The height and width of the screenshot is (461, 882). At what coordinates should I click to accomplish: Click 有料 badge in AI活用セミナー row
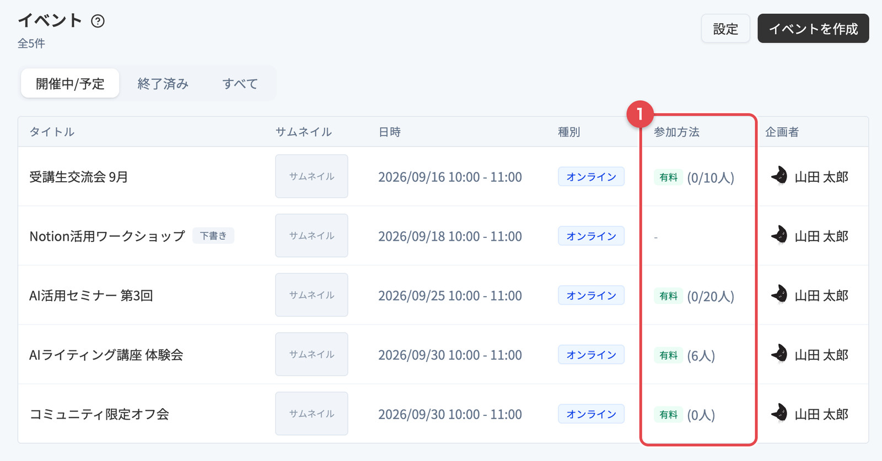(668, 296)
